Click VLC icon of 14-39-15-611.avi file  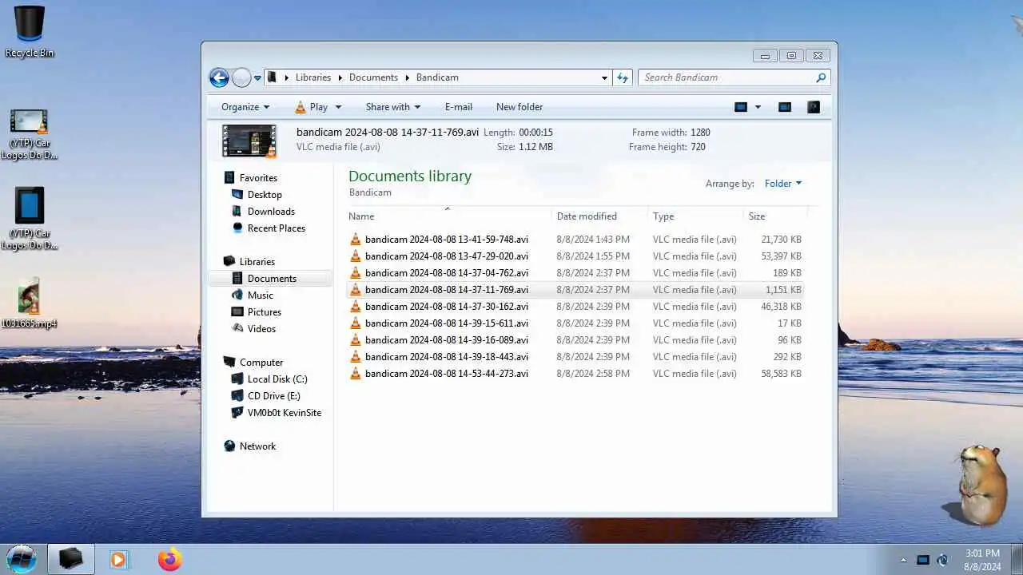356,323
